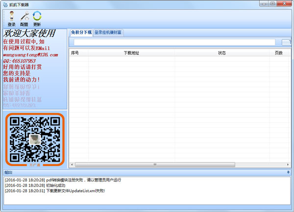294x212 pixels.
Task: Click the 下载地址 column header
Action: click(x=131, y=53)
